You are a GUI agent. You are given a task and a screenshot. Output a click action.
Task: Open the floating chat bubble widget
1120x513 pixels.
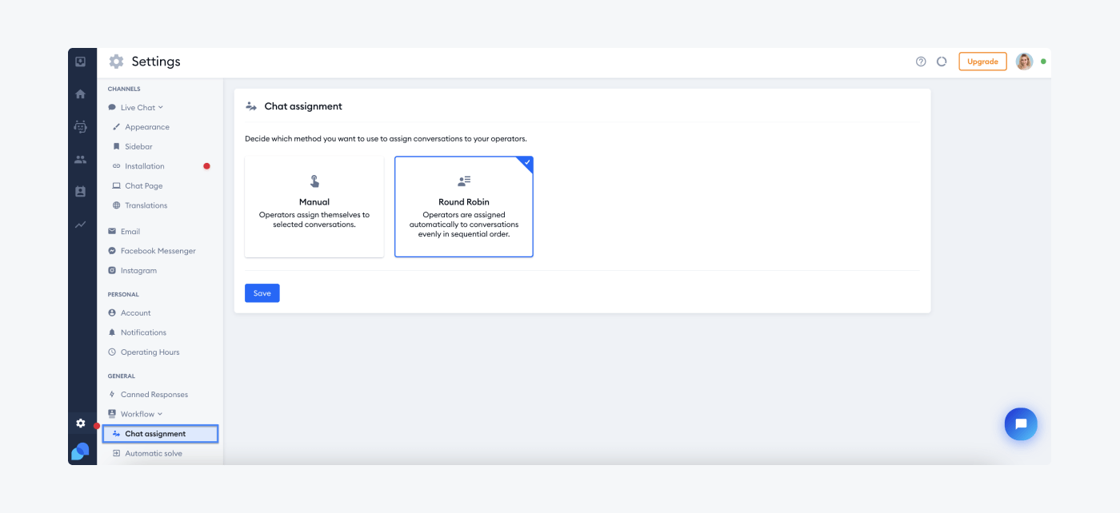click(1021, 424)
